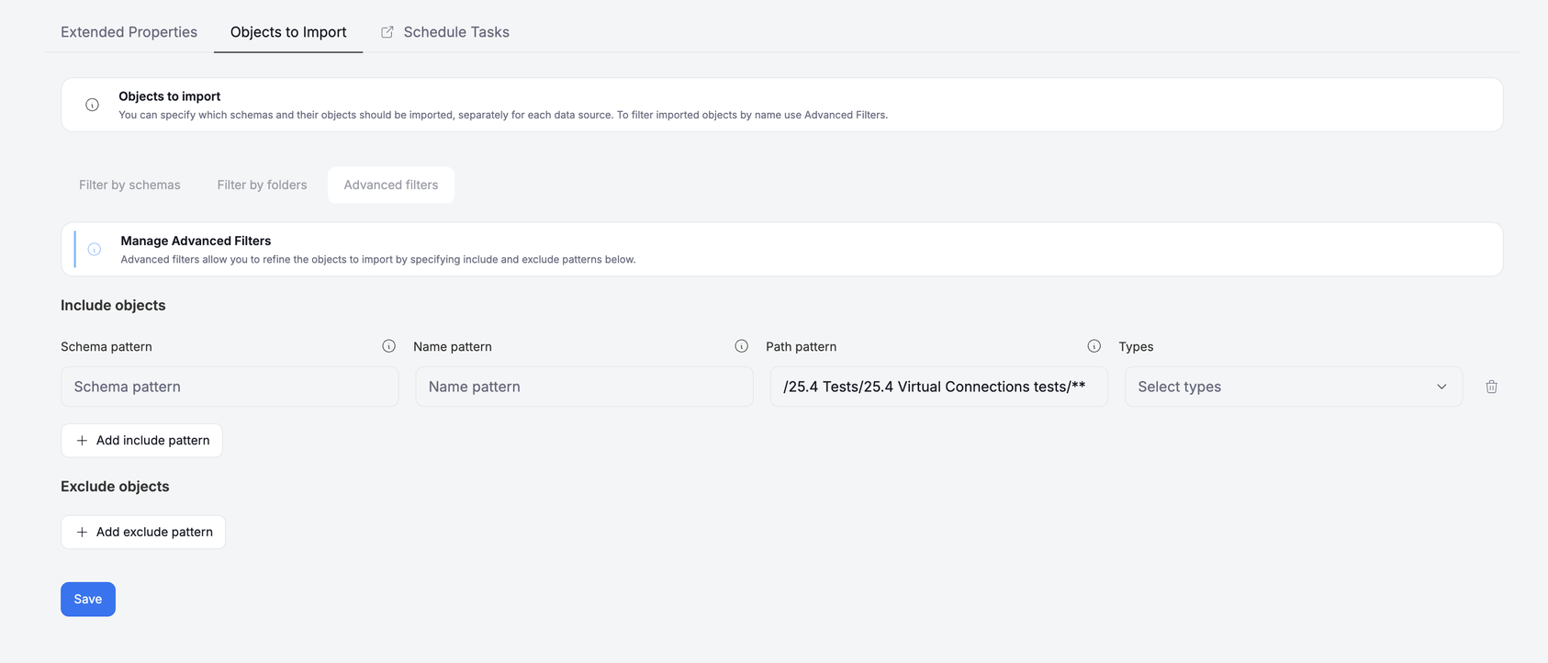This screenshot has height=663, width=1548.
Task: Click the external link icon next to Schedule Tasks
Action: pyautogui.click(x=387, y=32)
